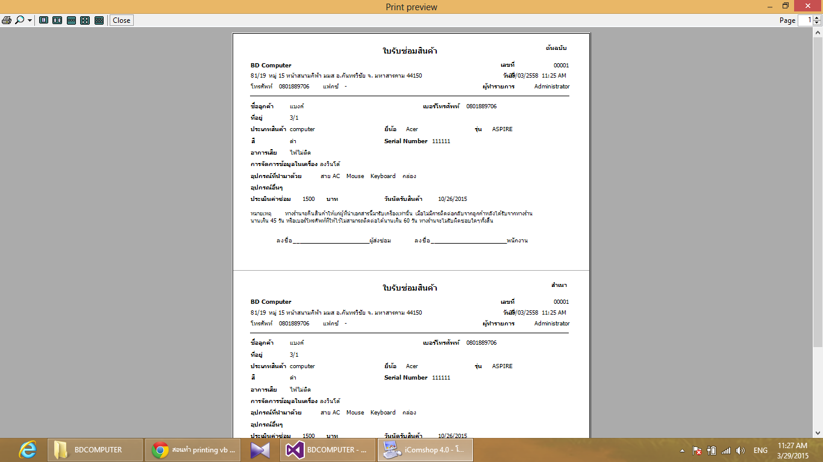The image size is (823, 462).
Task: Show three pages layout
Action: (x=71, y=20)
